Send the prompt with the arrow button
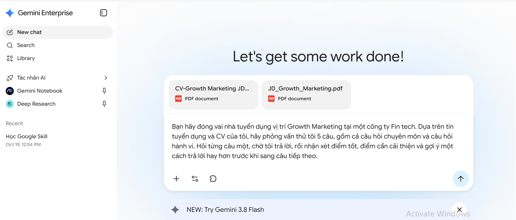The height and width of the screenshot is (220, 516). pyautogui.click(x=461, y=179)
